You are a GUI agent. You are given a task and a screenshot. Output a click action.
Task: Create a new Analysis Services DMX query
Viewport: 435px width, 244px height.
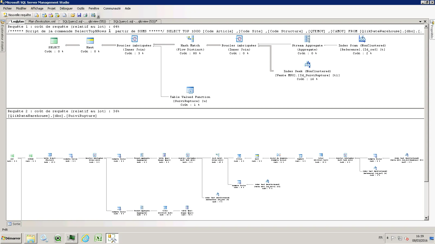click(51, 15)
